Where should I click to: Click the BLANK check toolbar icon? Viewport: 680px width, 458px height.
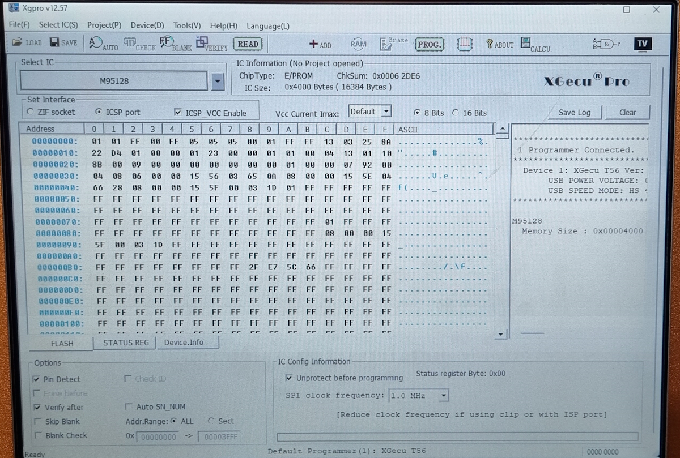point(175,44)
